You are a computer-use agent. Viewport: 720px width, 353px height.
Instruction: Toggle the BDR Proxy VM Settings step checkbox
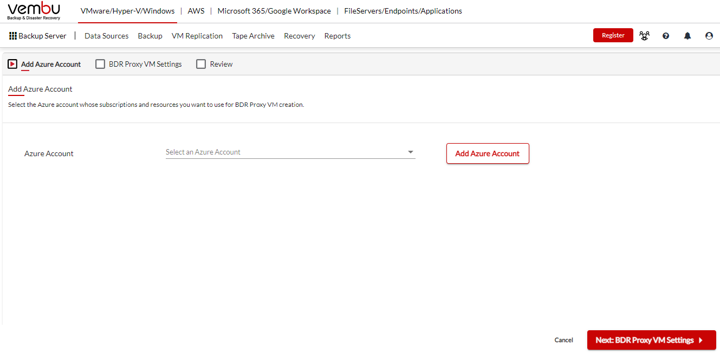100,64
